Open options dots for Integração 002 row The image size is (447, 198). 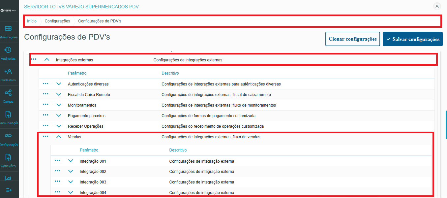click(57, 171)
